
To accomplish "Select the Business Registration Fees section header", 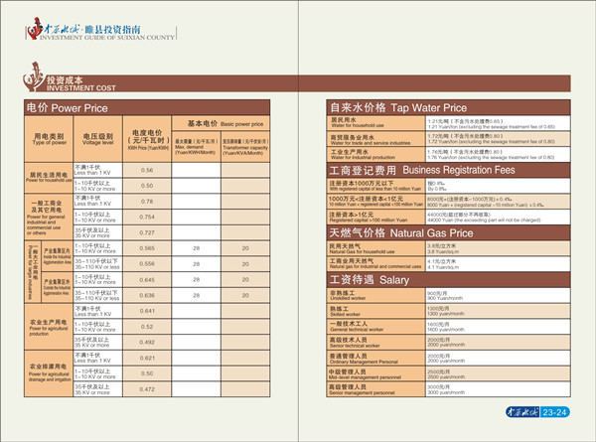I will (448, 170).
